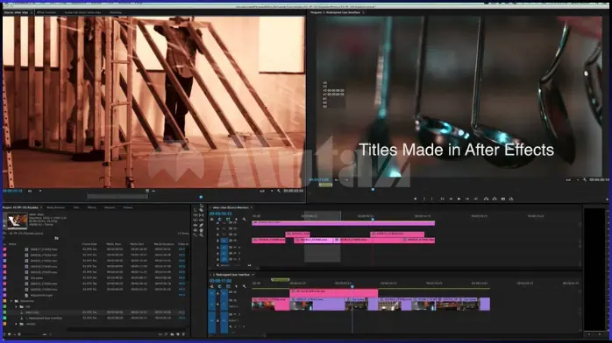Add marker in other clips timeline
The height and width of the screenshot is (343, 612).
tap(237, 220)
